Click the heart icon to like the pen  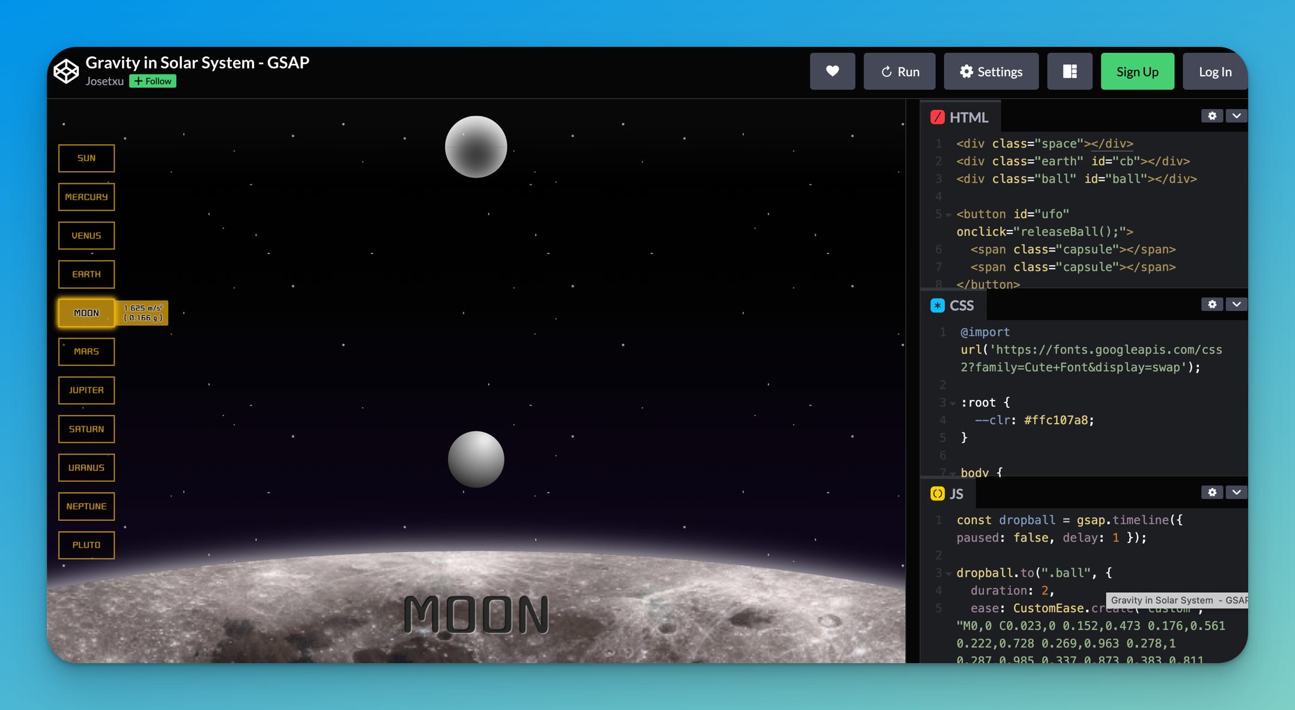pos(832,71)
